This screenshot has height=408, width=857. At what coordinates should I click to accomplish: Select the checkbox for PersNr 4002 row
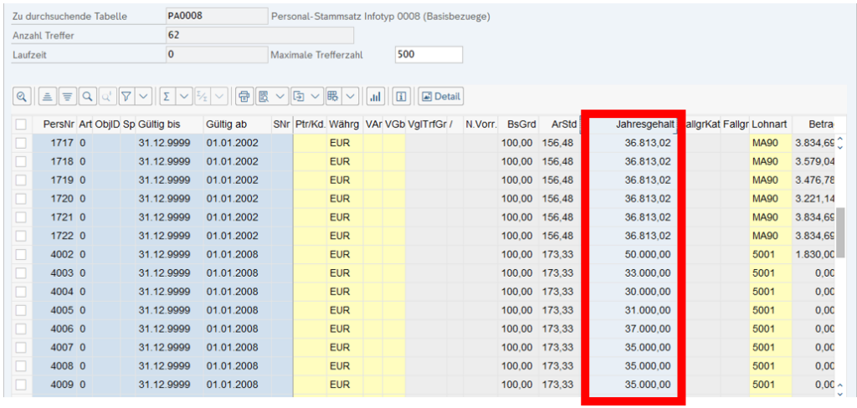pos(21,254)
